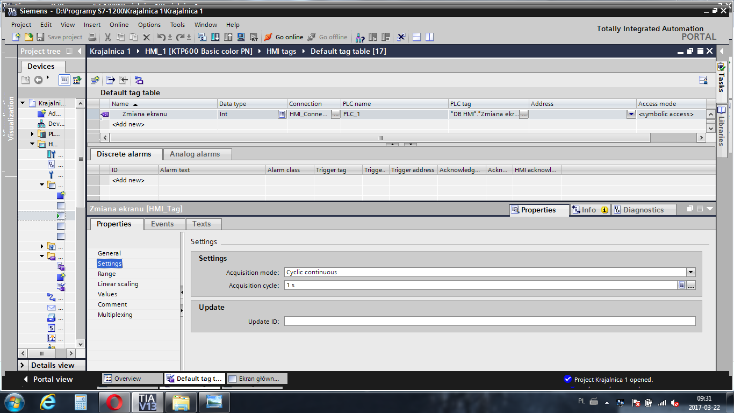The height and width of the screenshot is (413, 734).
Task: Click the Opera browser icon on taskbar
Action: [x=114, y=402]
